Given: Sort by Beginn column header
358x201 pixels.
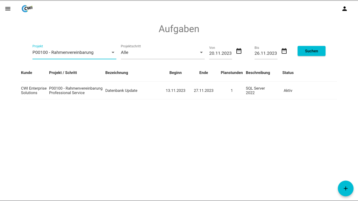Looking at the screenshot, I should [176, 73].
